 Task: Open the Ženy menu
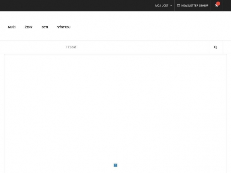28,27
